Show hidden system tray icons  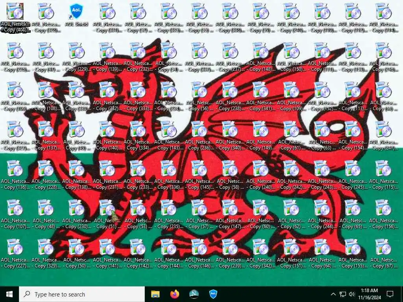(333, 294)
